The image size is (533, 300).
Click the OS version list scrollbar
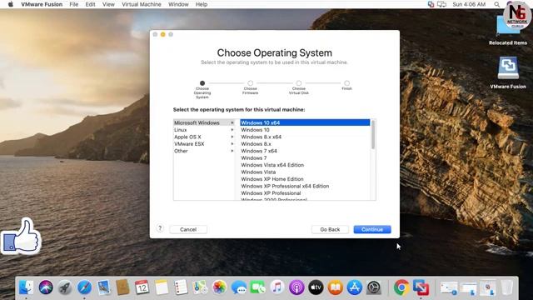pos(373,135)
